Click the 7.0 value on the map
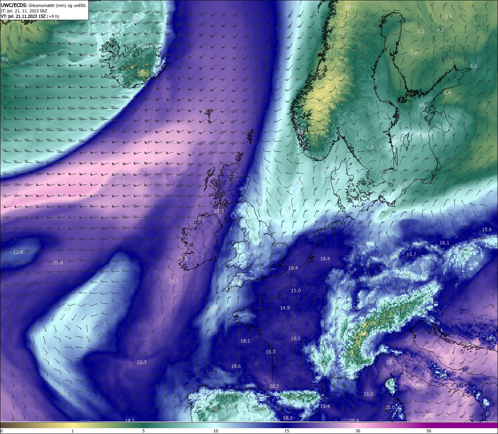 (5, 60)
